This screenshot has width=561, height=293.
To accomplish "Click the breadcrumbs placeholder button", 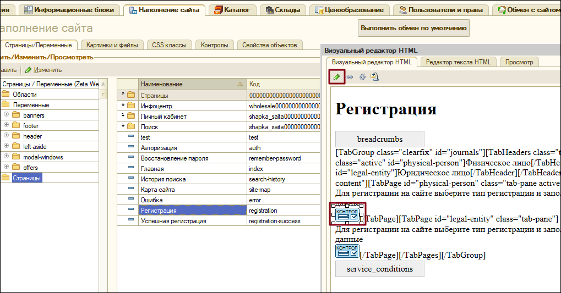I will pyautogui.click(x=380, y=139).
